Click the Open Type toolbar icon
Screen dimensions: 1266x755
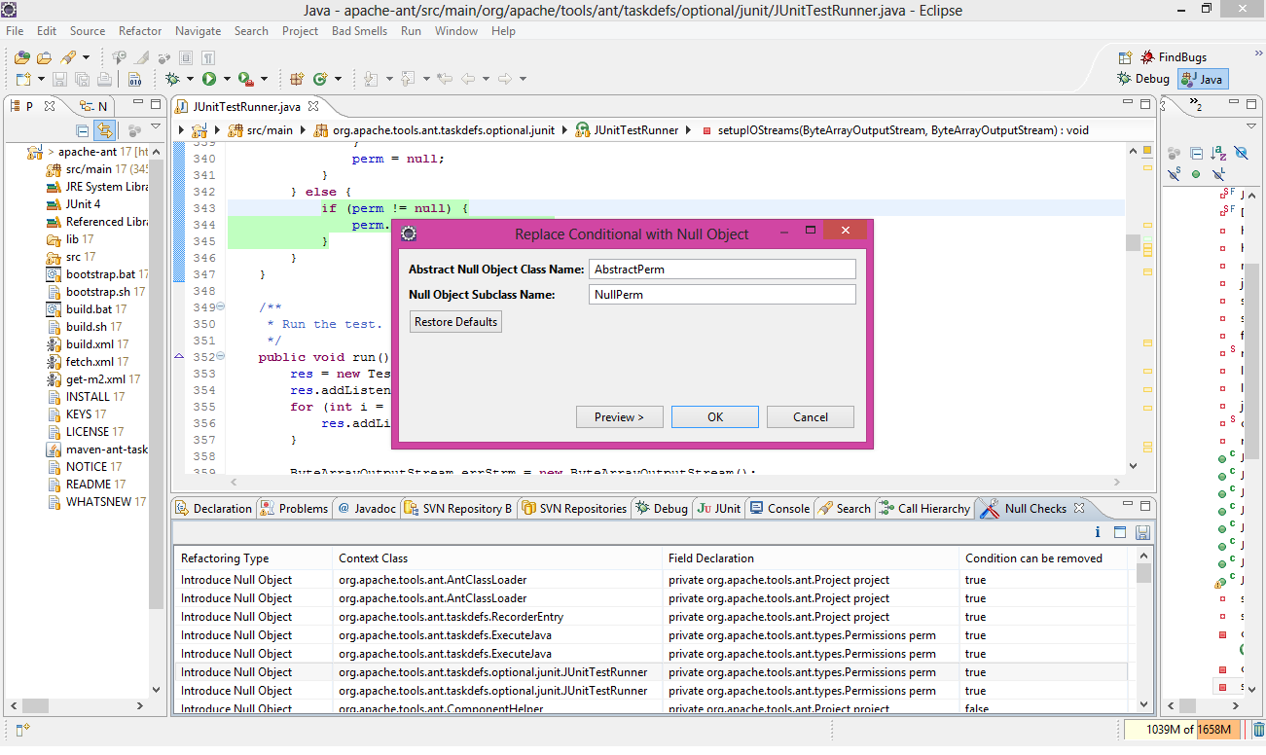(22, 57)
